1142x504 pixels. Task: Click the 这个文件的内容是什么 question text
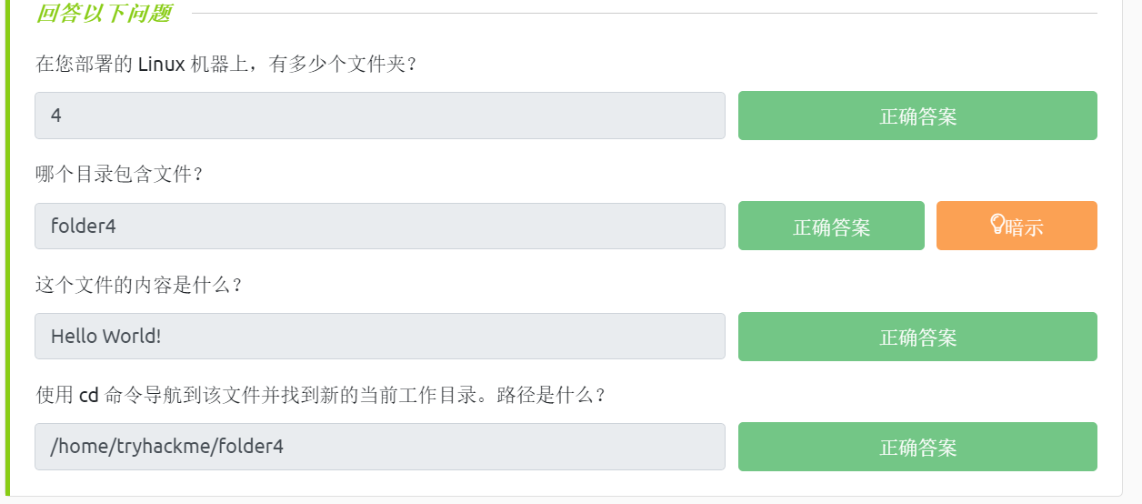pyautogui.click(x=139, y=286)
